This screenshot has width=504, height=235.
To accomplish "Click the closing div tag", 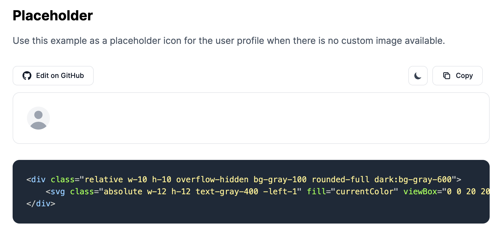I will (41, 203).
